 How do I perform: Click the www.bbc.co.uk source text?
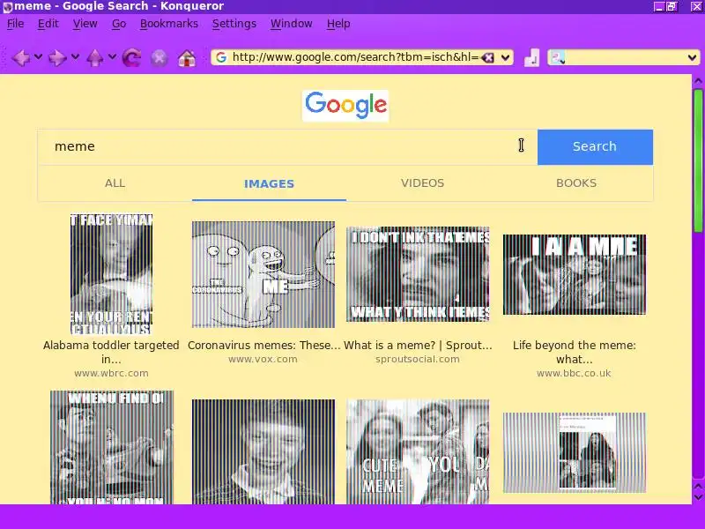[x=575, y=373]
